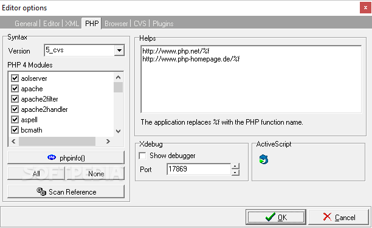This screenshot has height=228, width=372.
Task: Click the module list scroll down arrow
Action: [118, 131]
